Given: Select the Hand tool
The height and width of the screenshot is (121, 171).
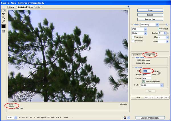Looking at the screenshot, I should point(3,10).
